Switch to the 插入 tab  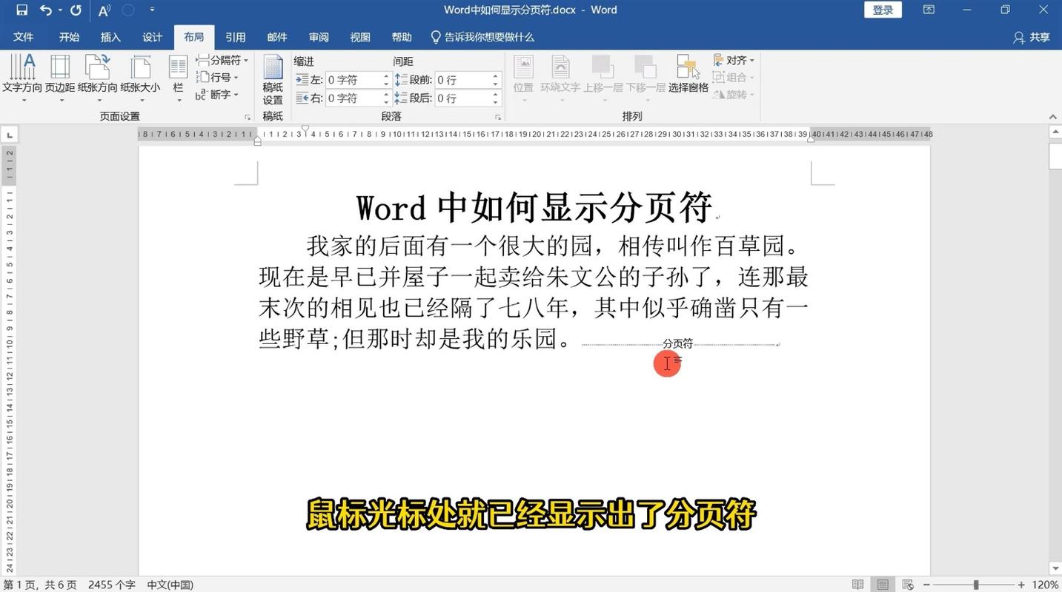click(x=110, y=37)
